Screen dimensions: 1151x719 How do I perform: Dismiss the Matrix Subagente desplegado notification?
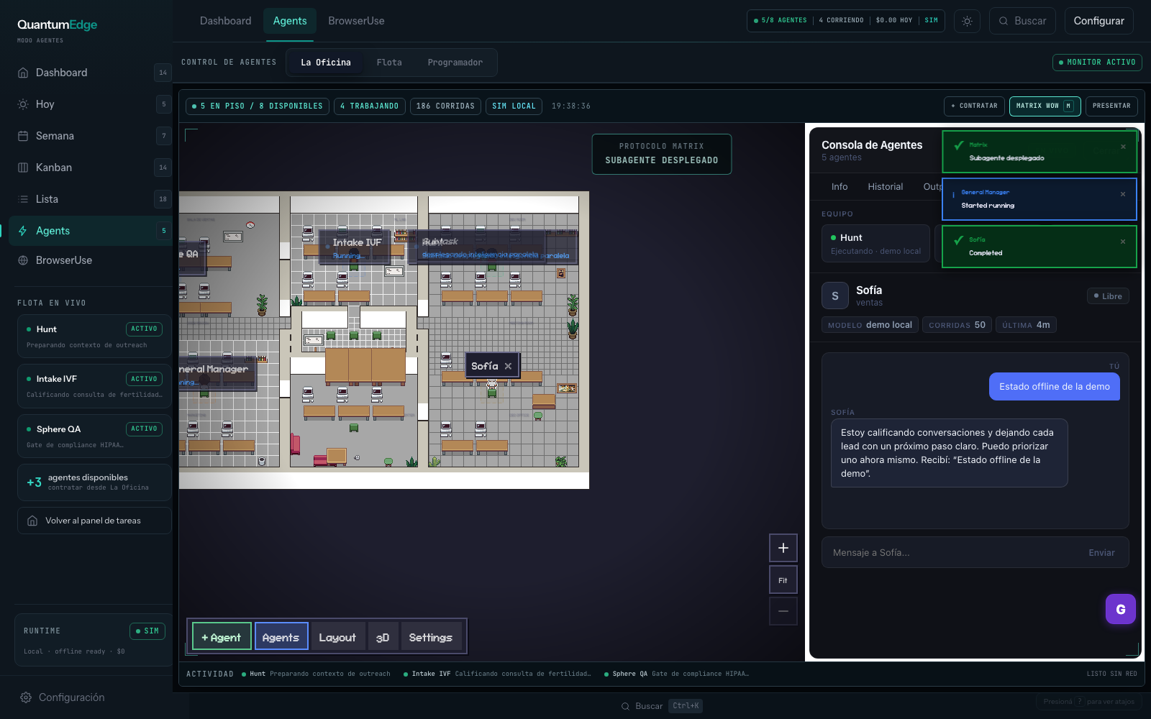coord(1123,147)
